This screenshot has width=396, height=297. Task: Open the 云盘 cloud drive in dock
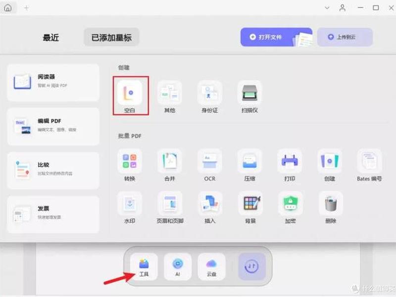tap(211, 267)
